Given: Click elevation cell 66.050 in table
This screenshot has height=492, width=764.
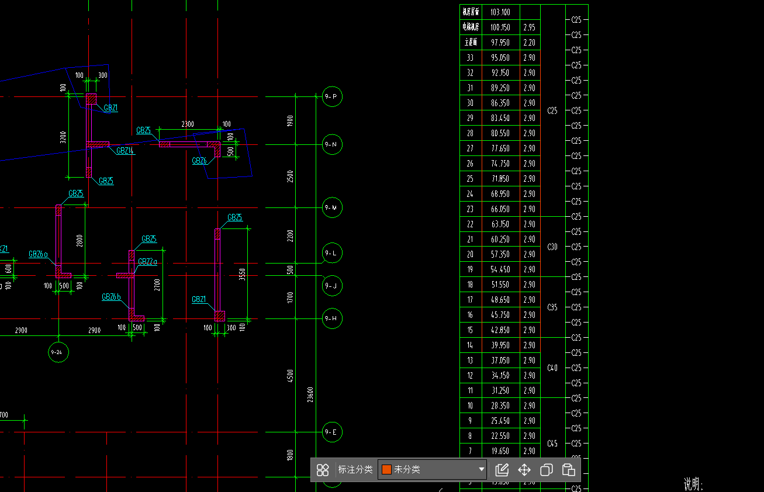Looking at the screenshot, I should click(500, 209).
